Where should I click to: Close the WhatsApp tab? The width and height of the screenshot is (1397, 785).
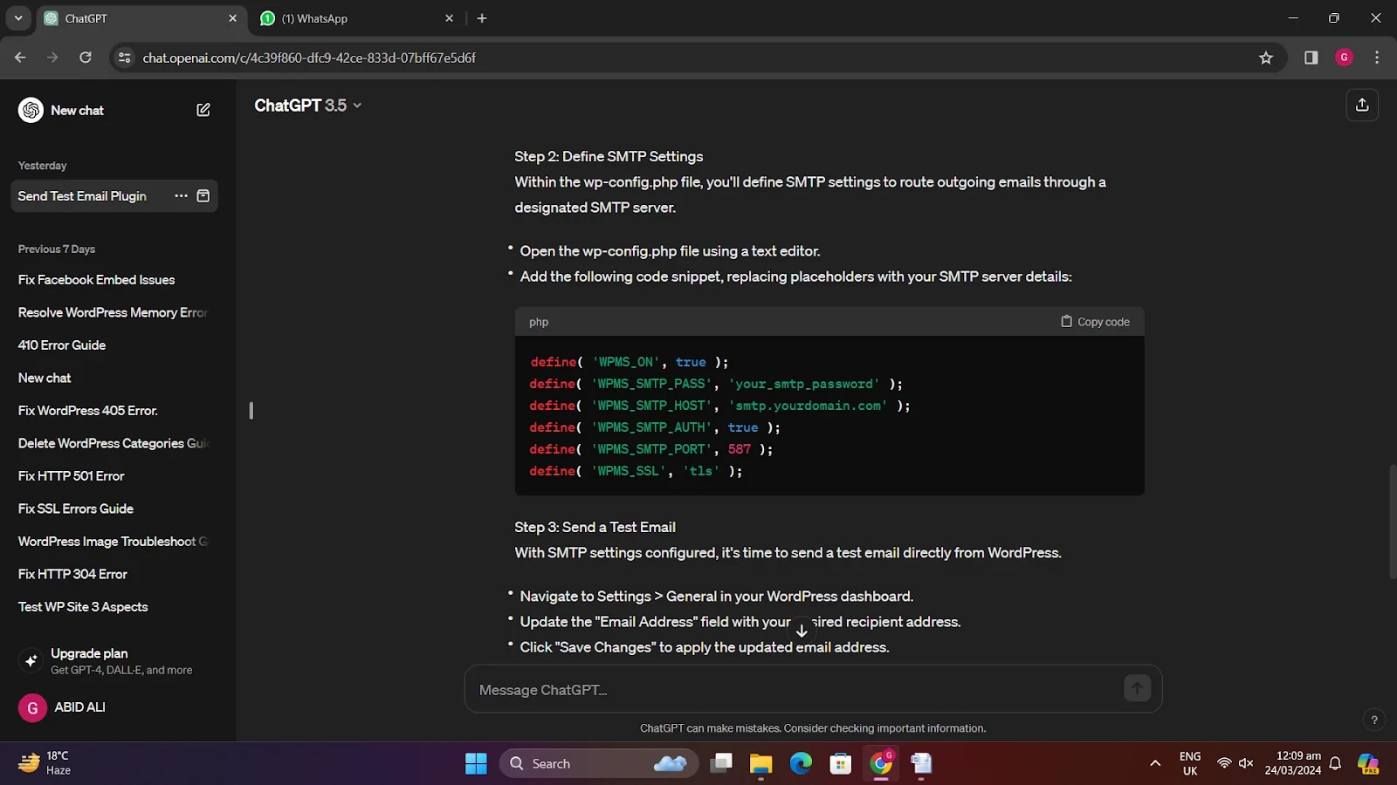click(449, 18)
